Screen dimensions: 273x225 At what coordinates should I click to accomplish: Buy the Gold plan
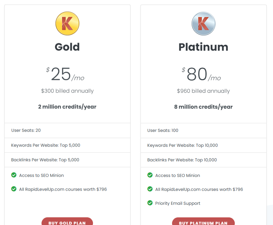tap(67, 222)
